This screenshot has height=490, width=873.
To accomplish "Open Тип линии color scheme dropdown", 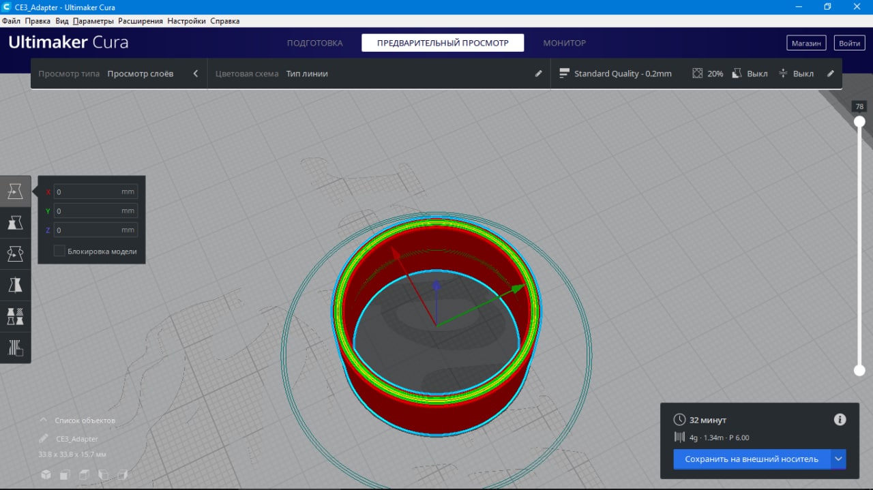I will [x=307, y=74].
